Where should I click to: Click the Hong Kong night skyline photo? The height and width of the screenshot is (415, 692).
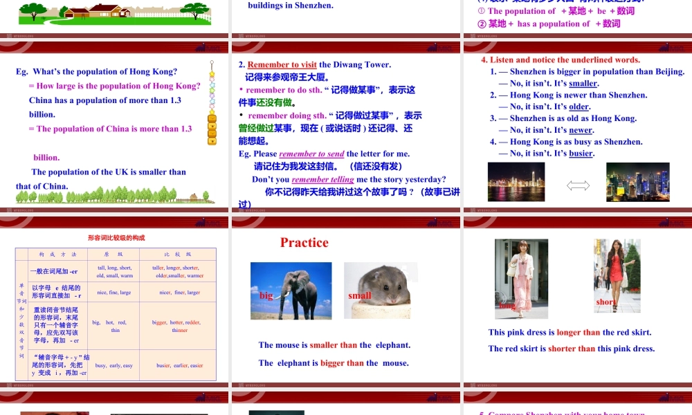coord(516,182)
